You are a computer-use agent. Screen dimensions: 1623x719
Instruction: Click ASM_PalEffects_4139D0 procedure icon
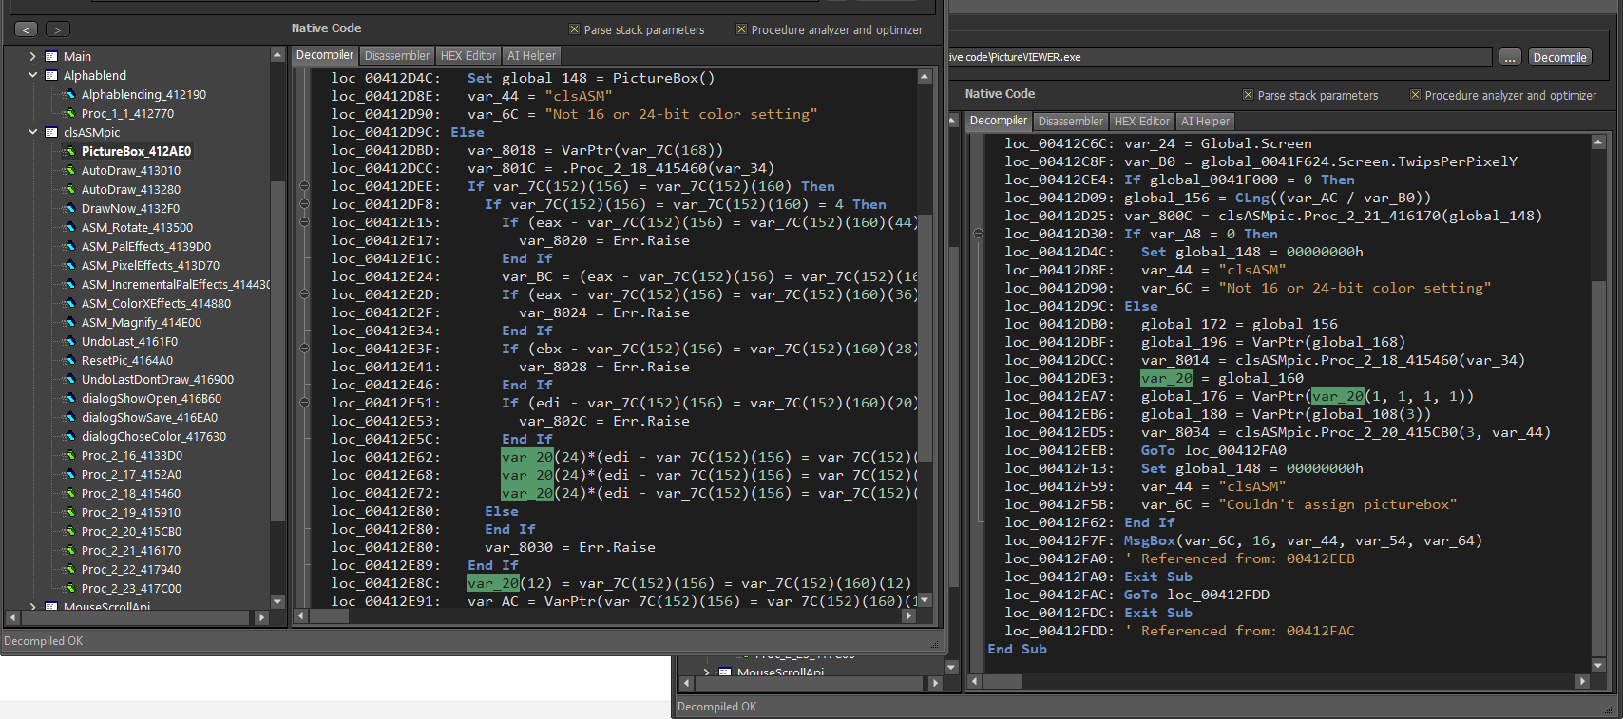coord(69,246)
